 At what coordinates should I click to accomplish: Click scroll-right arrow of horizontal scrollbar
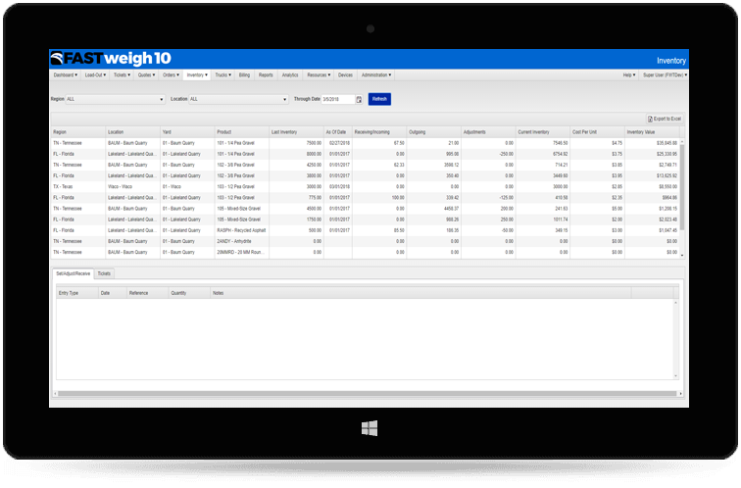[680, 394]
